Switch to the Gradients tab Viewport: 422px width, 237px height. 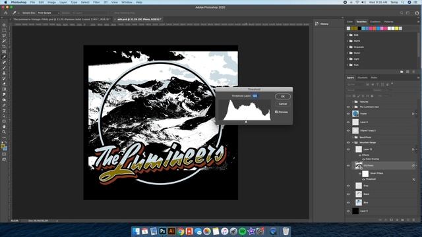click(x=375, y=22)
